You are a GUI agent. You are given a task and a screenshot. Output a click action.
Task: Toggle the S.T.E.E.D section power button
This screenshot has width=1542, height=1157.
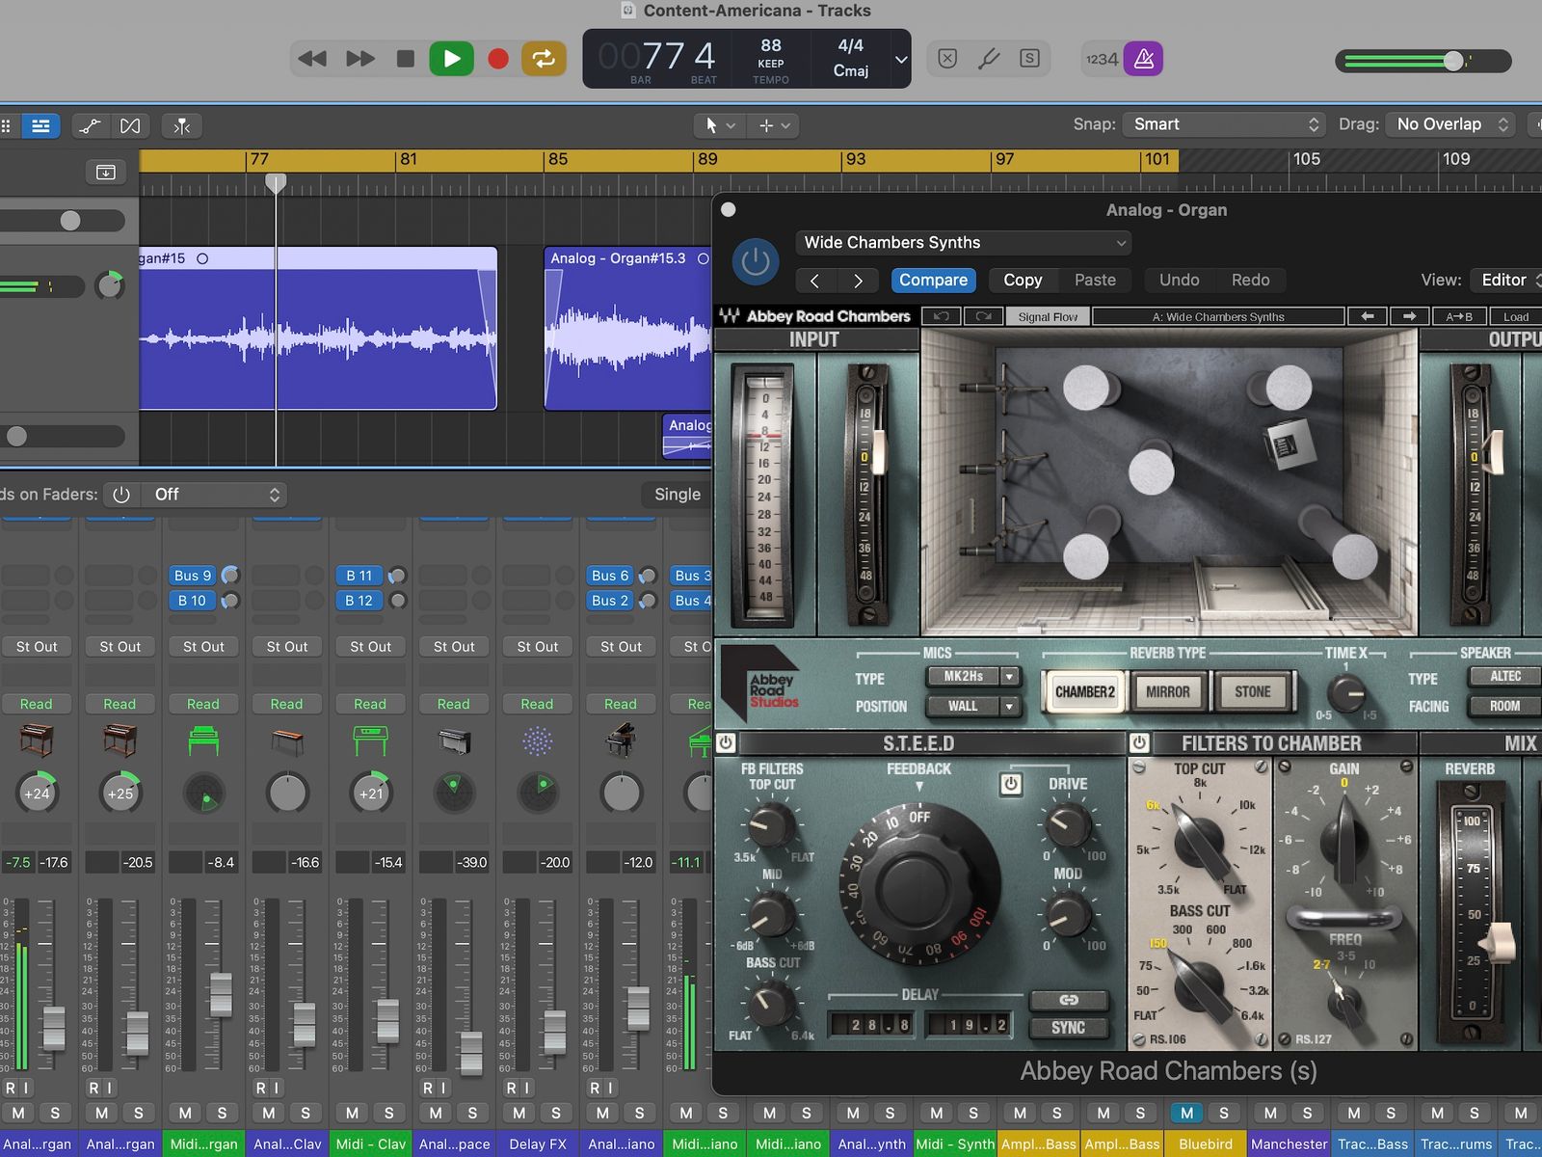pos(727,742)
